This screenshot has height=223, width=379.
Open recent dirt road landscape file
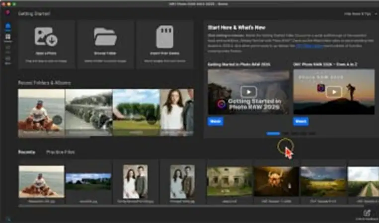tap(363, 181)
